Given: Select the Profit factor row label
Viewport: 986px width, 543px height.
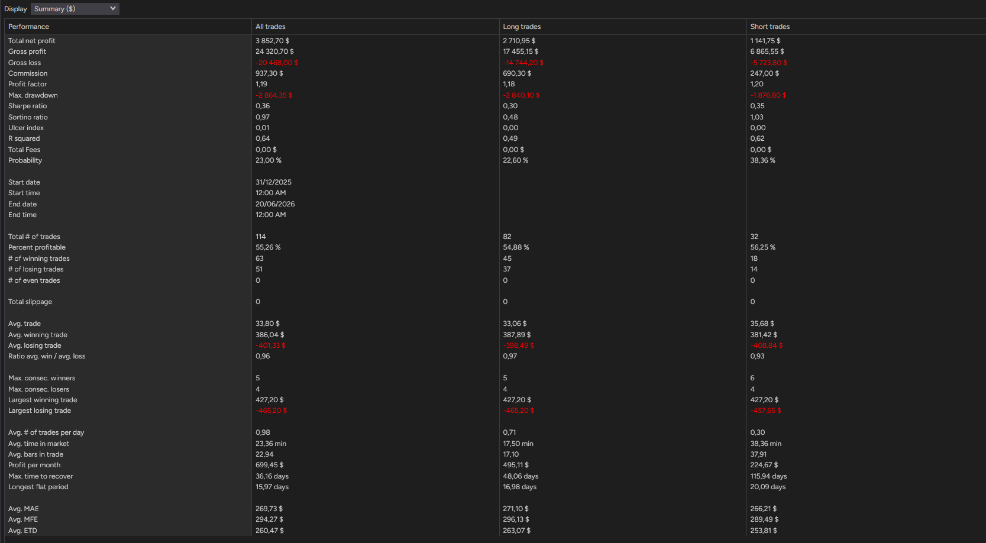Looking at the screenshot, I should coord(27,84).
